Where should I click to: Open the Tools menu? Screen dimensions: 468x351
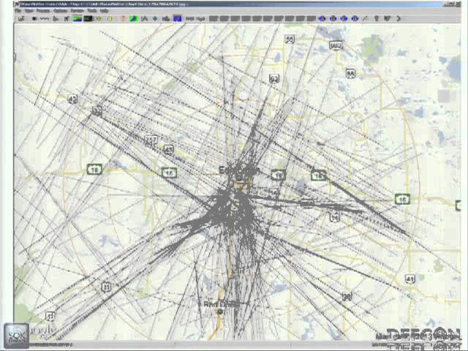pyautogui.click(x=92, y=11)
